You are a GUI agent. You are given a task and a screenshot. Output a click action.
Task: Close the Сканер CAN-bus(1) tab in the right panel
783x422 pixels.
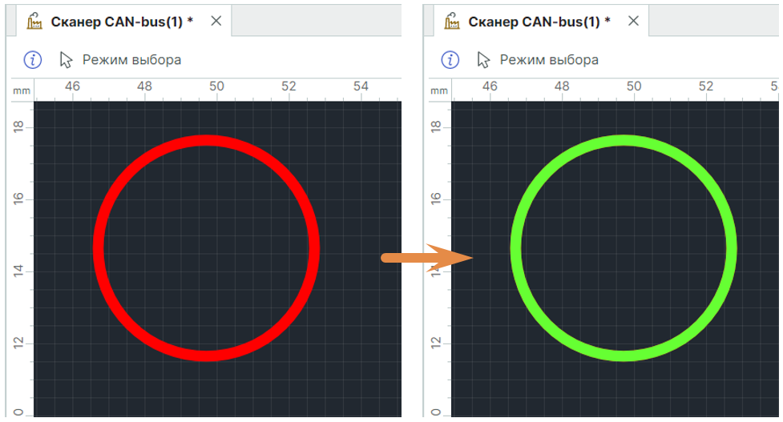[634, 21]
